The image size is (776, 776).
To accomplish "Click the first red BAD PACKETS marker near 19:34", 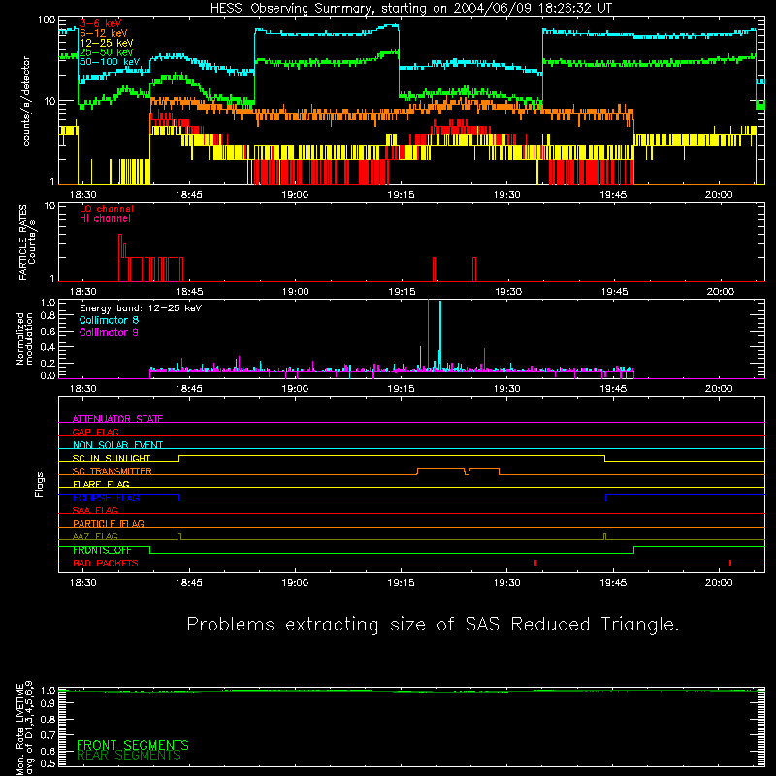I will click(x=535, y=563).
